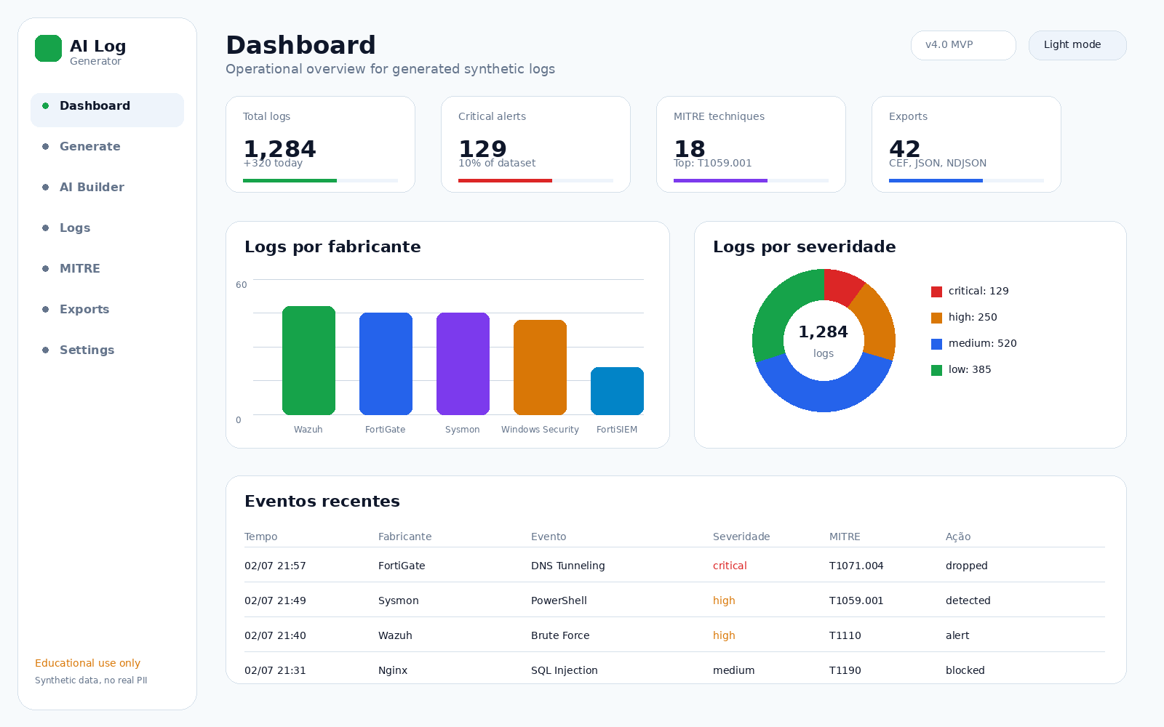Viewport: 1164px width, 727px height.
Task: Open the Exports summary card
Action: (966, 145)
